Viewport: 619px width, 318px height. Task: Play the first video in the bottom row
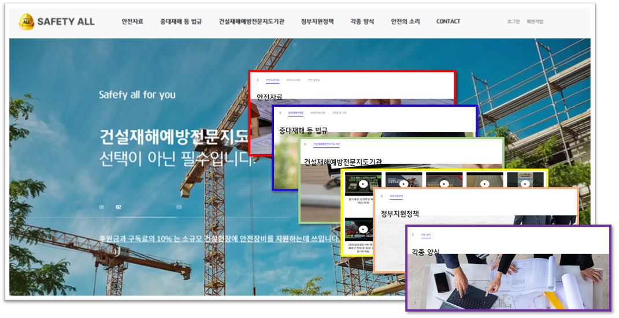pyautogui.click(x=362, y=230)
